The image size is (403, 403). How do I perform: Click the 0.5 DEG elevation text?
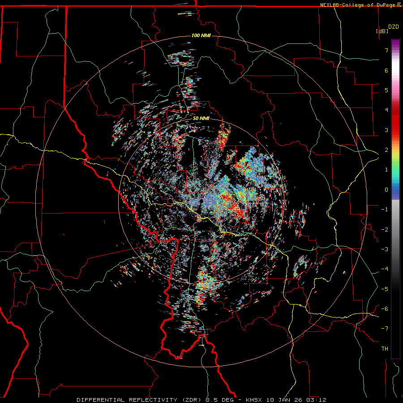tap(219, 400)
